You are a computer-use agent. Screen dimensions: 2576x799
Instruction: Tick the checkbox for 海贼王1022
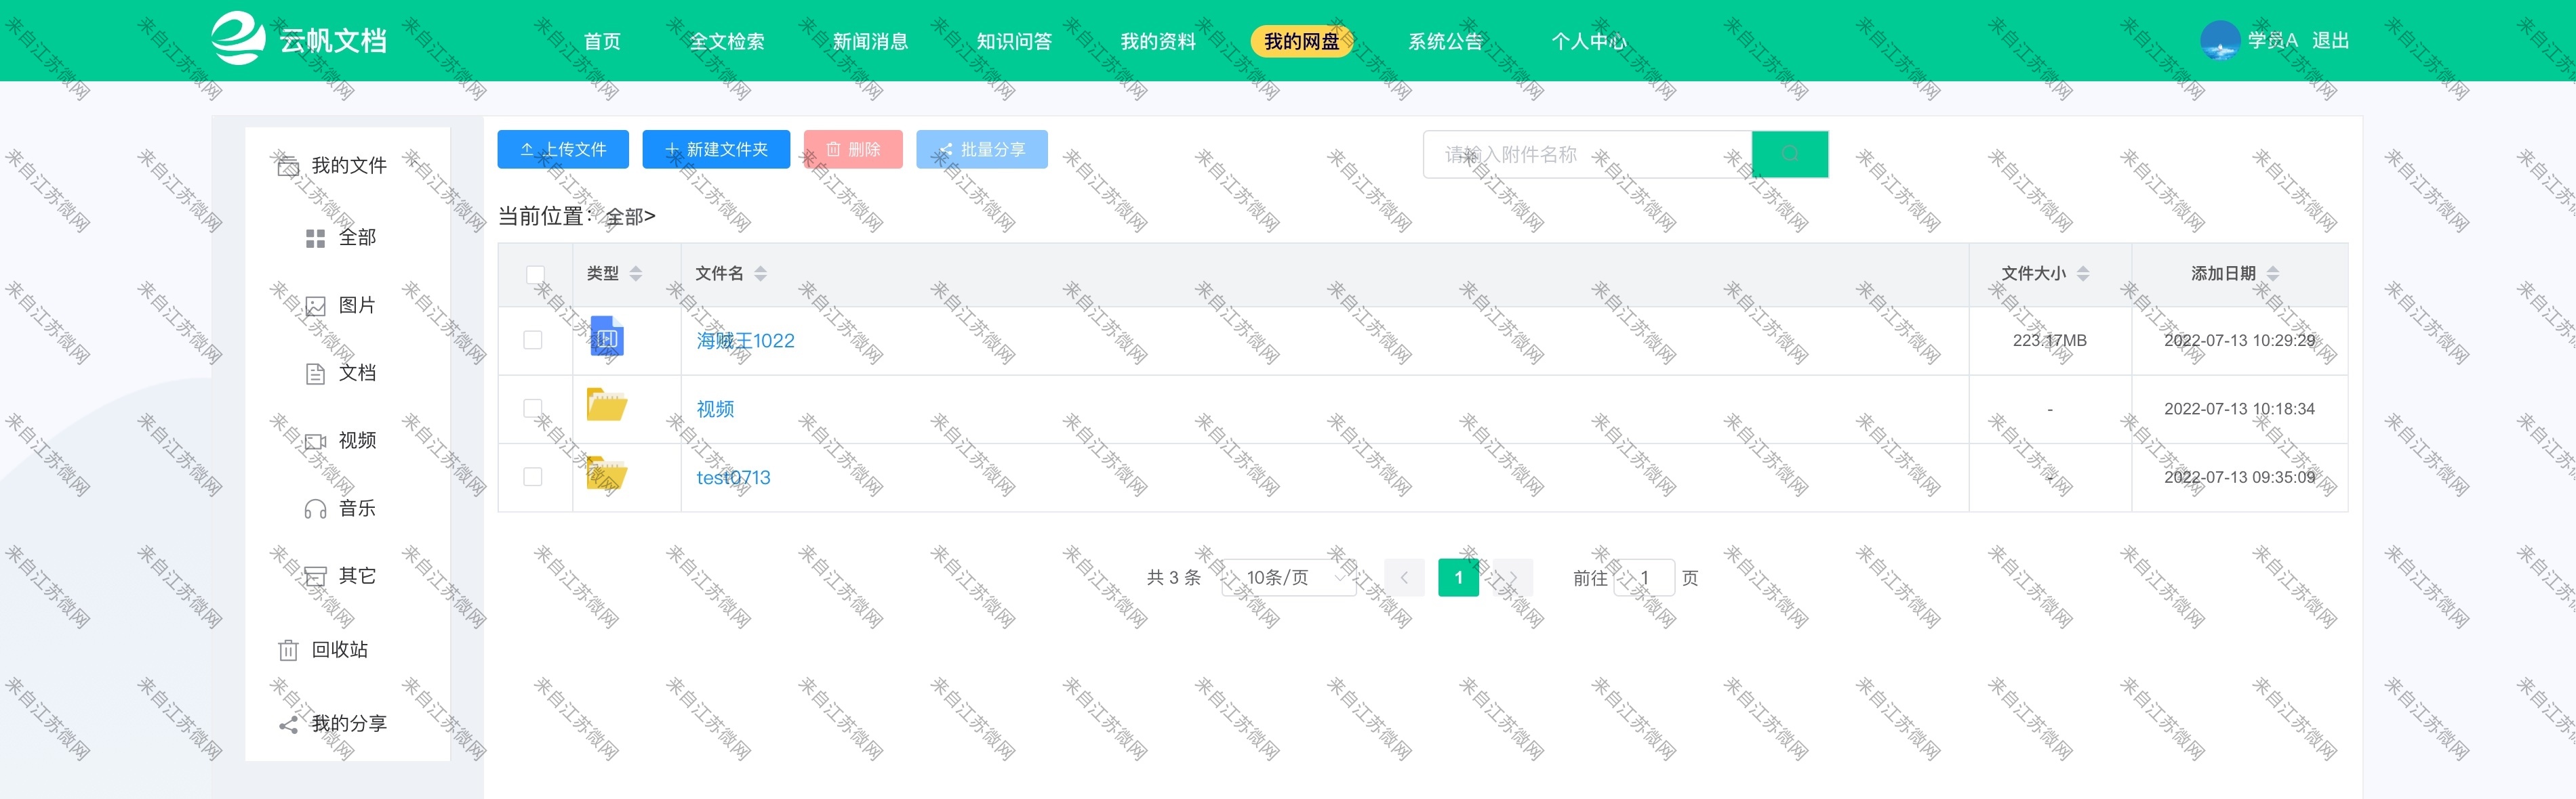[533, 341]
